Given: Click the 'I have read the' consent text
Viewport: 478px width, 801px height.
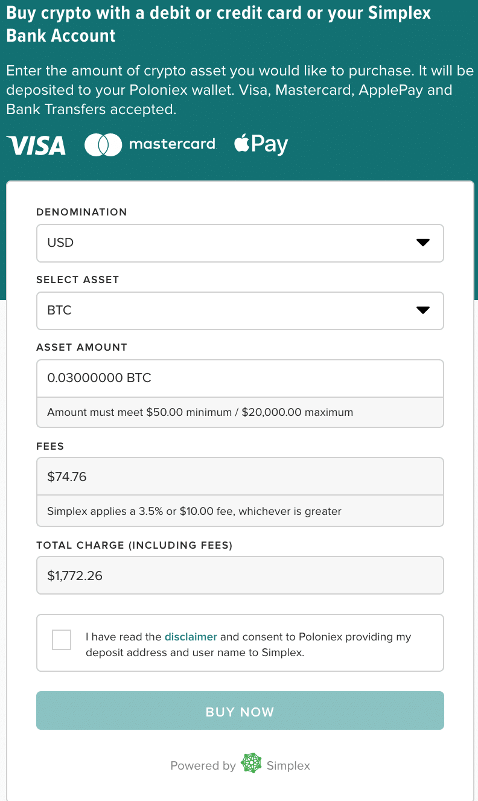Looking at the screenshot, I should pyautogui.click(x=248, y=644).
